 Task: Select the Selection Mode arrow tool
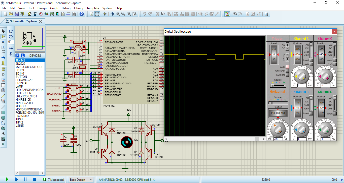[3, 31]
